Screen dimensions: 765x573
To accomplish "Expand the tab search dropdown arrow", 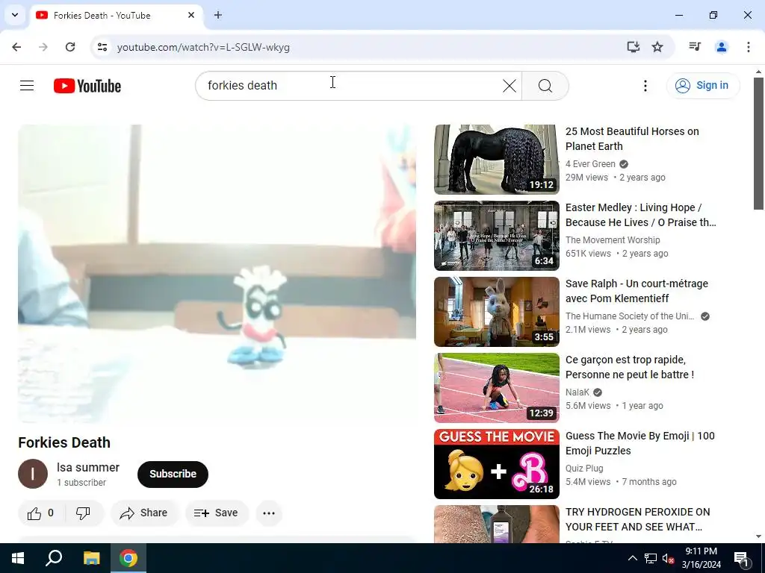I will [x=15, y=15].
